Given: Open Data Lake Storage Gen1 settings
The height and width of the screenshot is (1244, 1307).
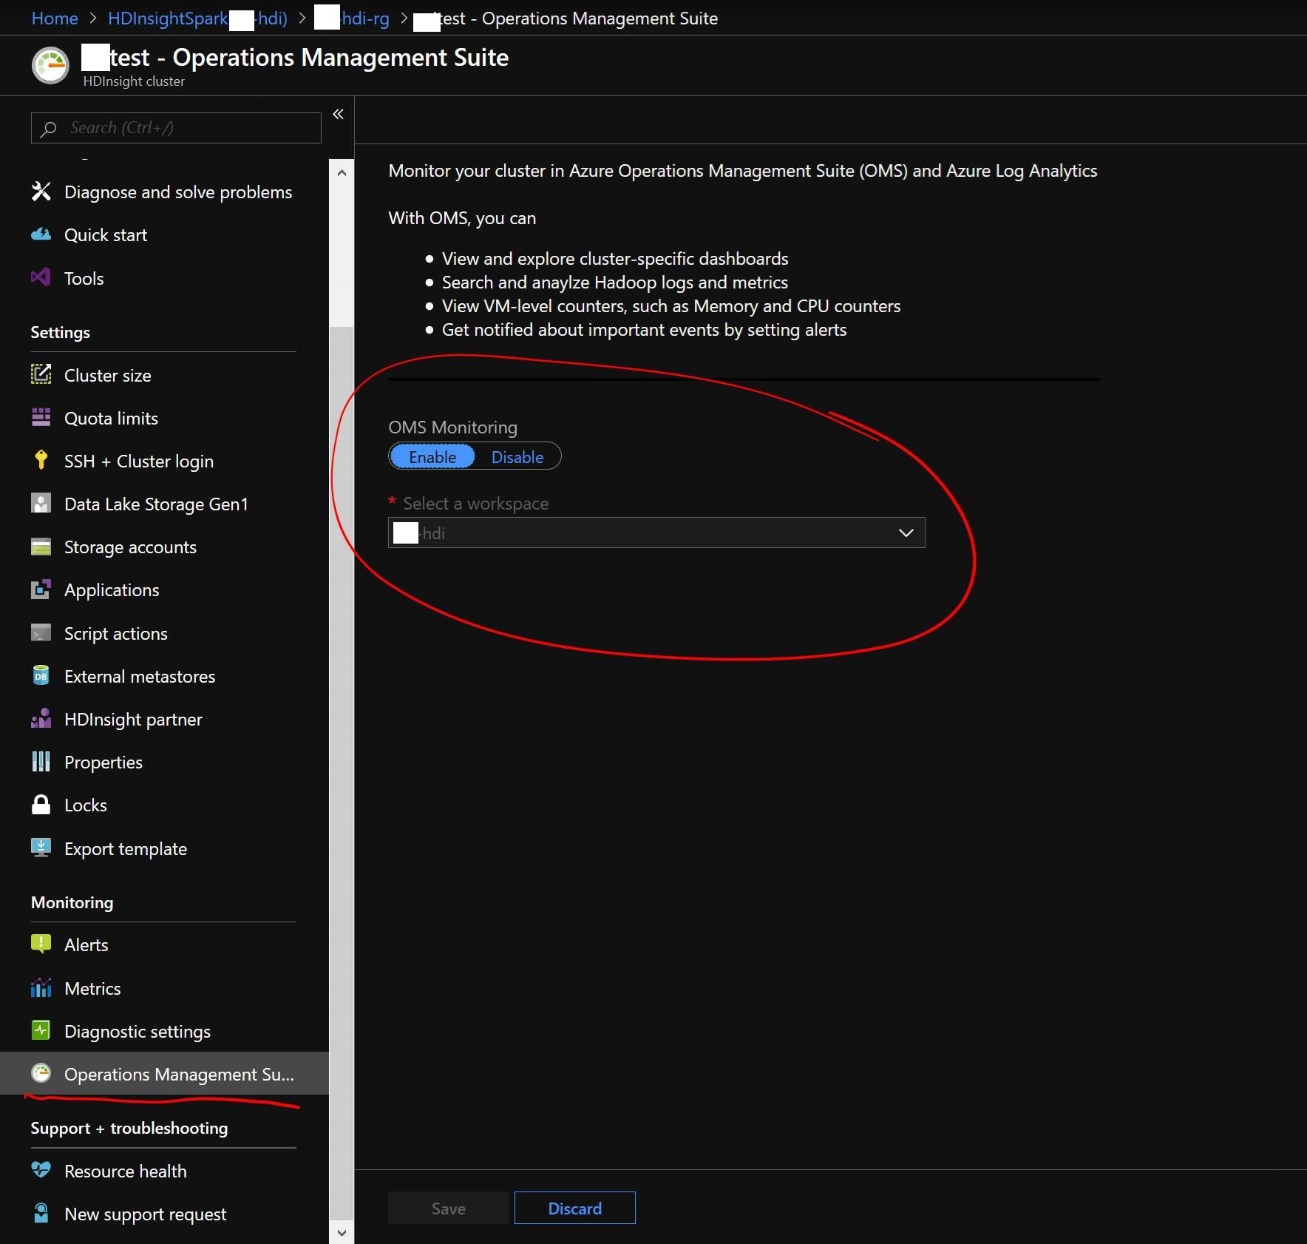Looking at the screenshot, I should pyautogui.click(x=155, y=504).
